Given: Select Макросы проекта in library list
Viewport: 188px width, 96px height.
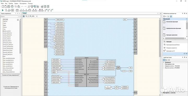Looking at the screenshot, I should [x=172, y=48].
